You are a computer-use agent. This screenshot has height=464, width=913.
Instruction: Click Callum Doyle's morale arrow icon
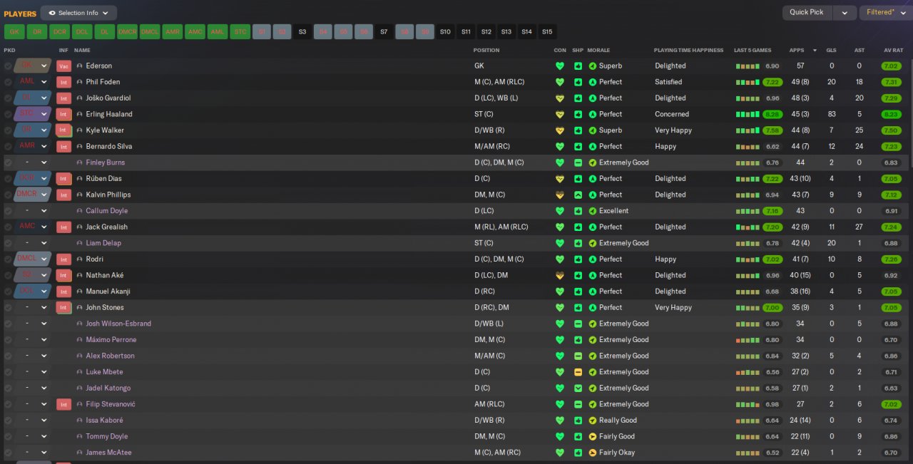[x=593, y=211]
